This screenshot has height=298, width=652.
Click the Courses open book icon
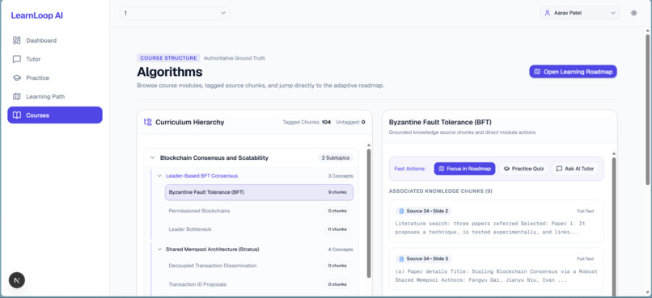(x=17, y=115)
